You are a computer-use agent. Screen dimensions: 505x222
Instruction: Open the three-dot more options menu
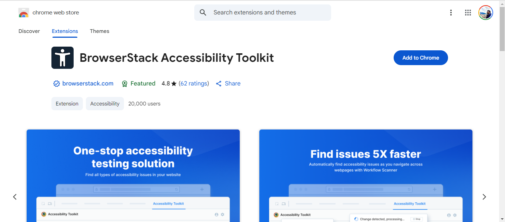click(451, 13)
